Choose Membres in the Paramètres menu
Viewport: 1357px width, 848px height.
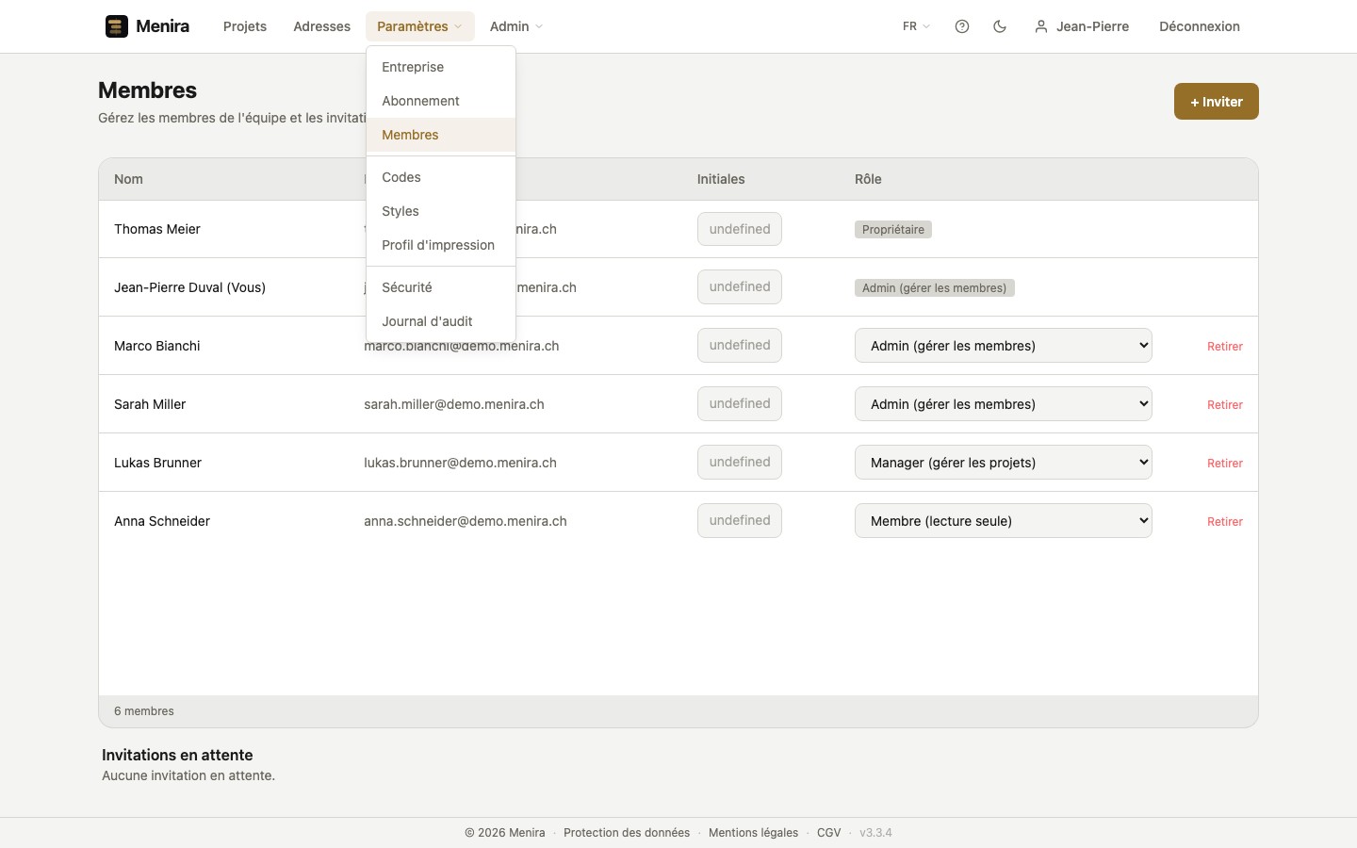(441, 135)
